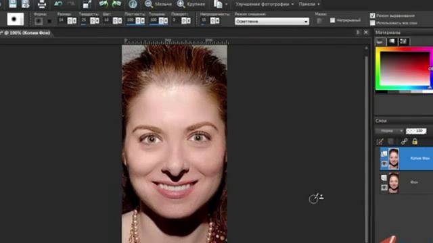Select the square brush shape

point(49,21)
